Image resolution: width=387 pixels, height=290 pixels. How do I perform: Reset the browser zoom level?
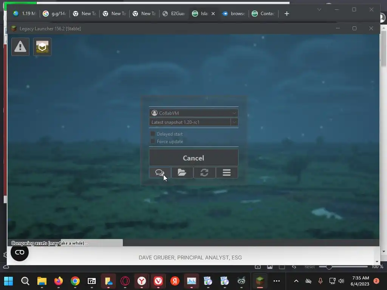point(310,267)
